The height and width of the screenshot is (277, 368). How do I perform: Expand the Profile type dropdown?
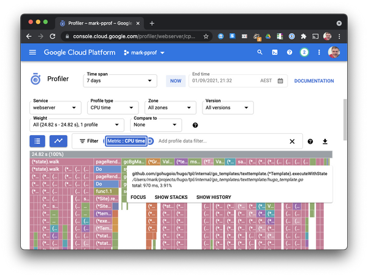[x=113, y=107]
